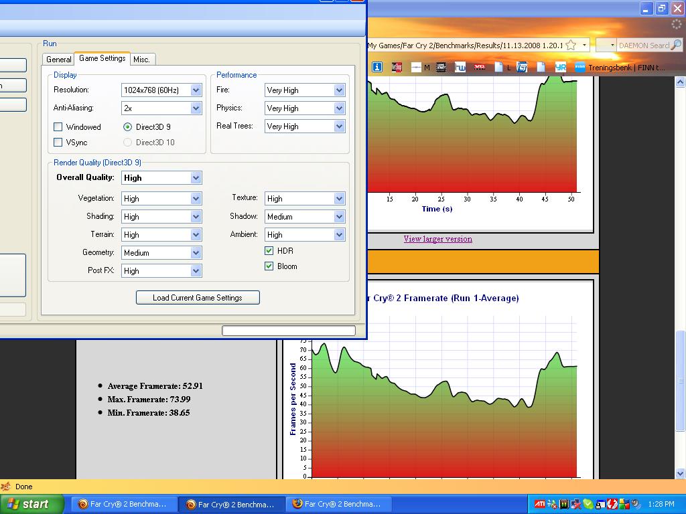The image size is (686, 514).
Task: Click the black meter tray icon
Action: pos(564,504)
